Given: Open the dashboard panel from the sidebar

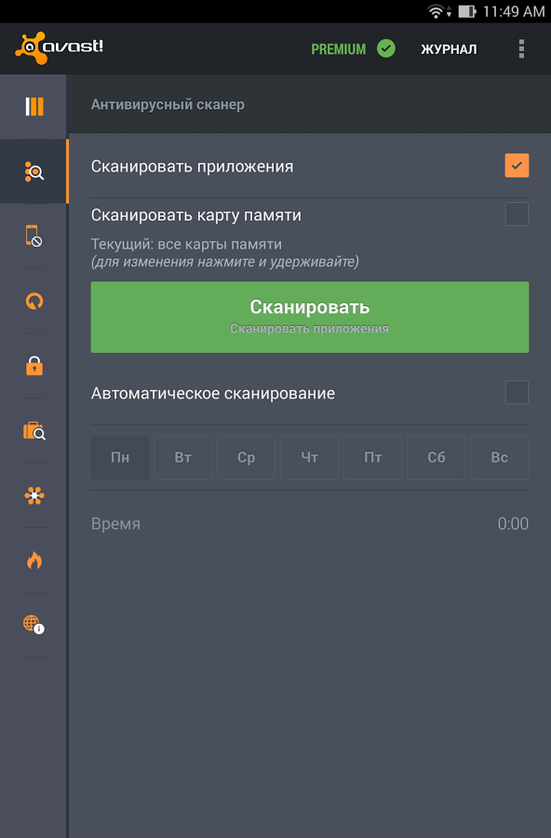Looking at the screenshot, I should 34,107.
